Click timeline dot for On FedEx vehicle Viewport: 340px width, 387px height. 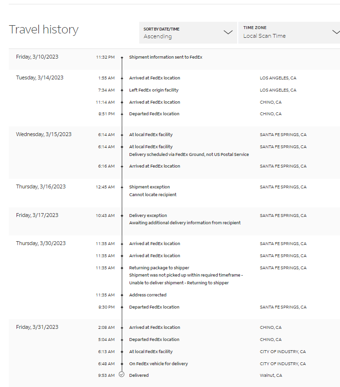pos(122,364)
